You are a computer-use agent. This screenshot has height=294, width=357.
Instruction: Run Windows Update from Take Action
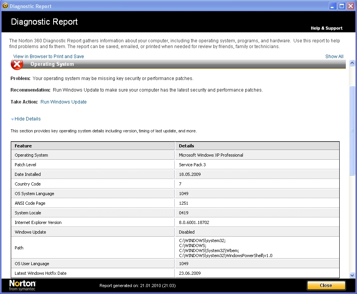tap(64, 102)
